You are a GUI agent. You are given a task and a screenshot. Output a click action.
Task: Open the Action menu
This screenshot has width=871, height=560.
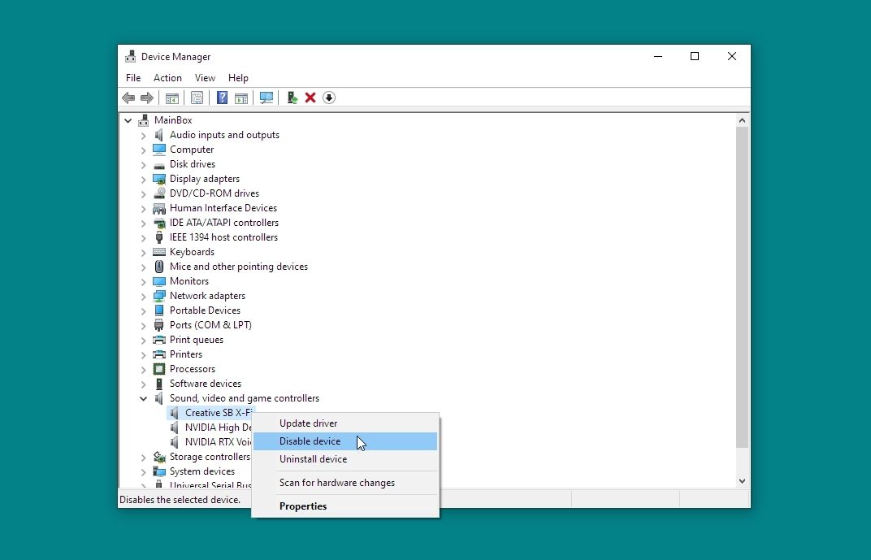[167, 78]
